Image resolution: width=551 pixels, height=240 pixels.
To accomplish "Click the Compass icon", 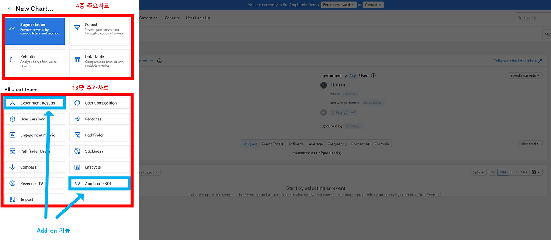I will click(12, 167).
